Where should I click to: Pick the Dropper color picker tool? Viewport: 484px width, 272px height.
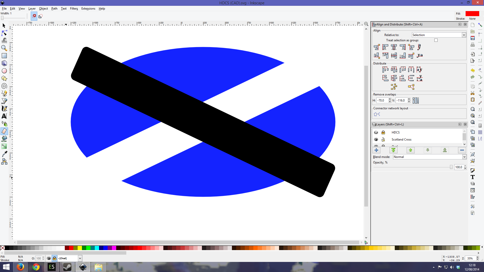4,154
